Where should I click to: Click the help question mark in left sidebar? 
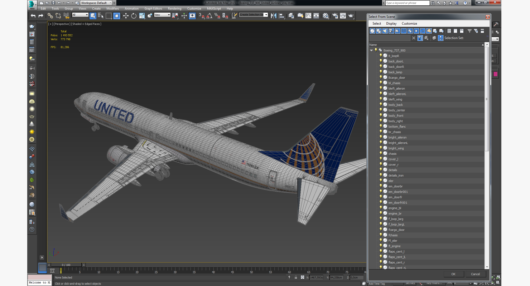(x=32, y=230)
